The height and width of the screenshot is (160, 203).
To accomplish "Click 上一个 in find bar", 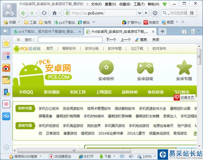I will pyautogui.click(x=126, y=40).
